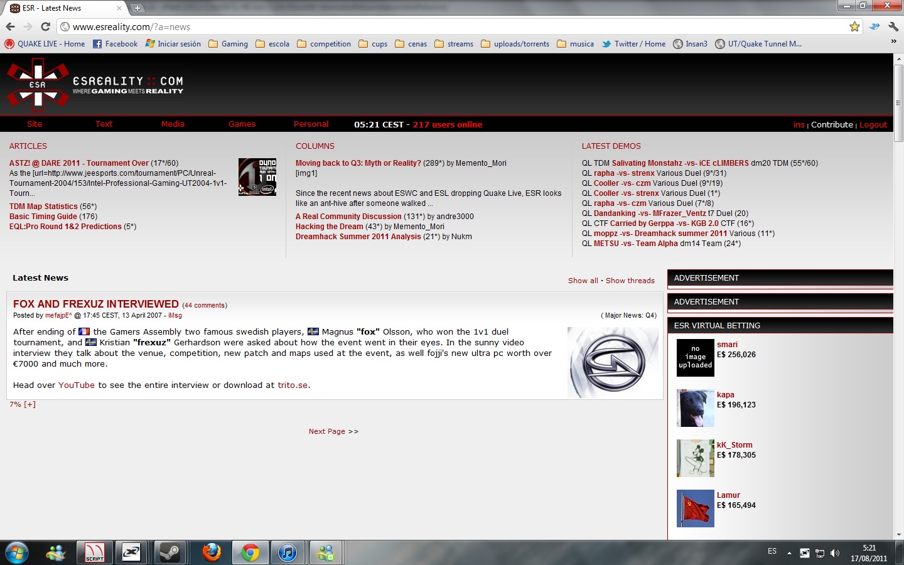
Task: Open the Chrome wrench settings menu
Action: (x=893, y=26)
